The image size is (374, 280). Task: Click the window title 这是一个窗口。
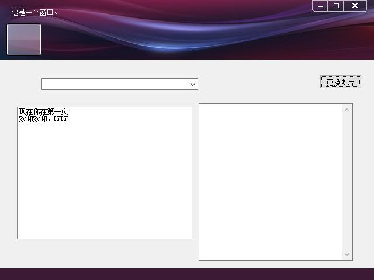[x=34, y=12]
